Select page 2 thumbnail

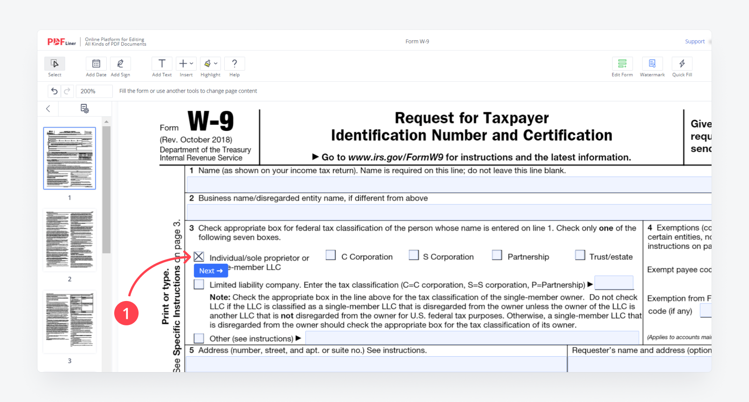tap(70, 240)
